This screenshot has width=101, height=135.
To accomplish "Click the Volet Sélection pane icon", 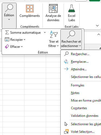I will (x=66, y=131).
